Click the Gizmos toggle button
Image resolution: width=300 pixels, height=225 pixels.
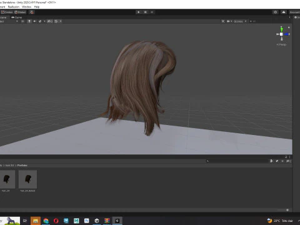point(238,21)
